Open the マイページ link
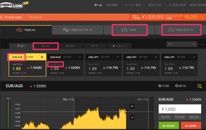 (35, 17)
